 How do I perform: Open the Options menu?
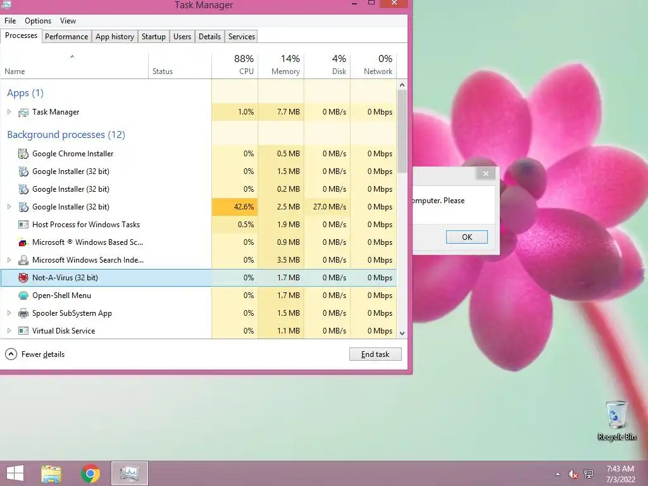(38, 21)
